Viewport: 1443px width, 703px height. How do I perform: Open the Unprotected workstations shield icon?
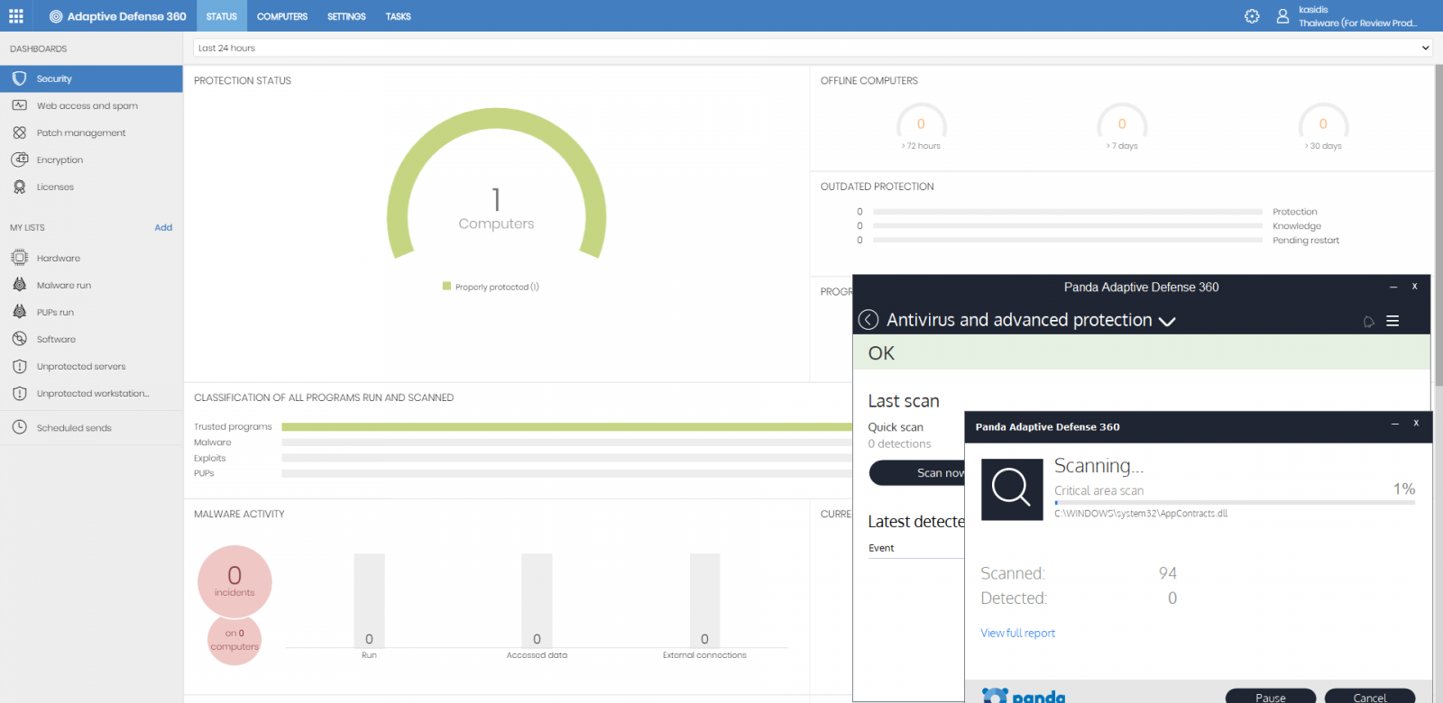click(20, 393)
